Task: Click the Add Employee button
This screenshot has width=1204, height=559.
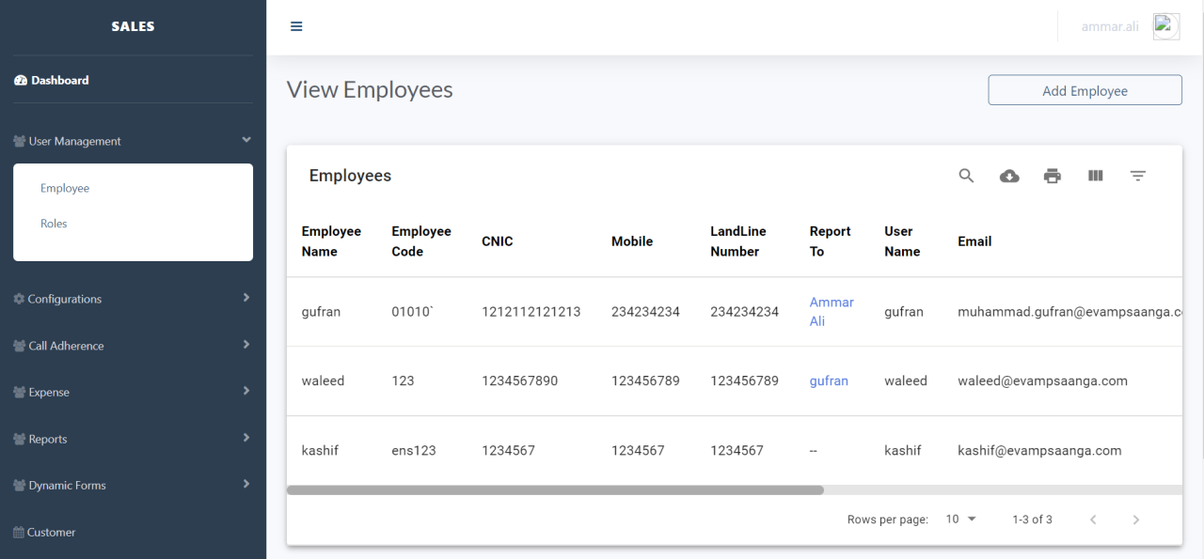Action: 1085,89
